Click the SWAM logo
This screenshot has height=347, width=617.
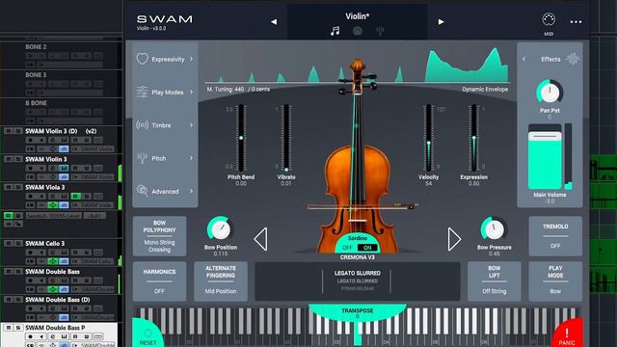[x=165, y=19]
